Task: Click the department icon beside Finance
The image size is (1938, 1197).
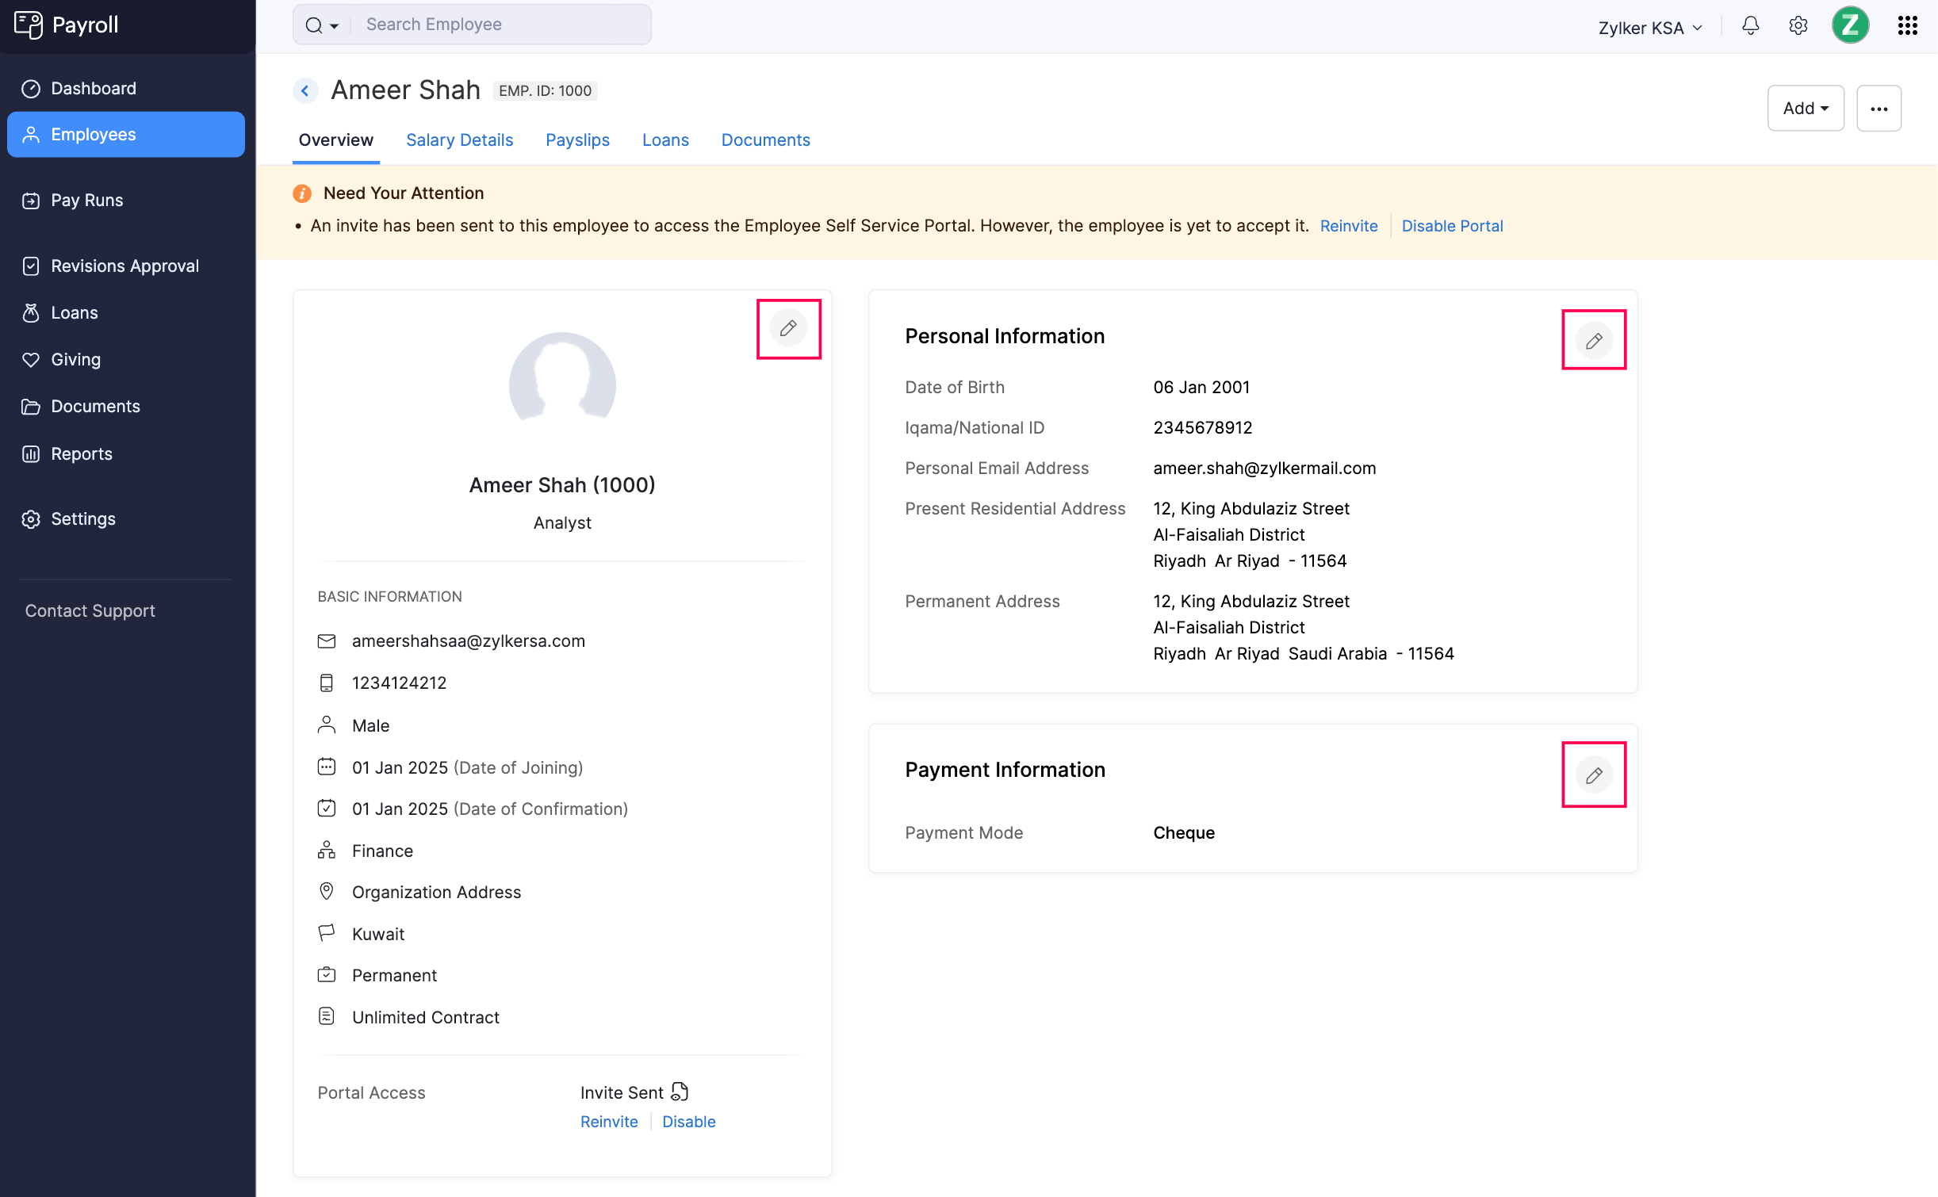Action: (x=327, y=851)
